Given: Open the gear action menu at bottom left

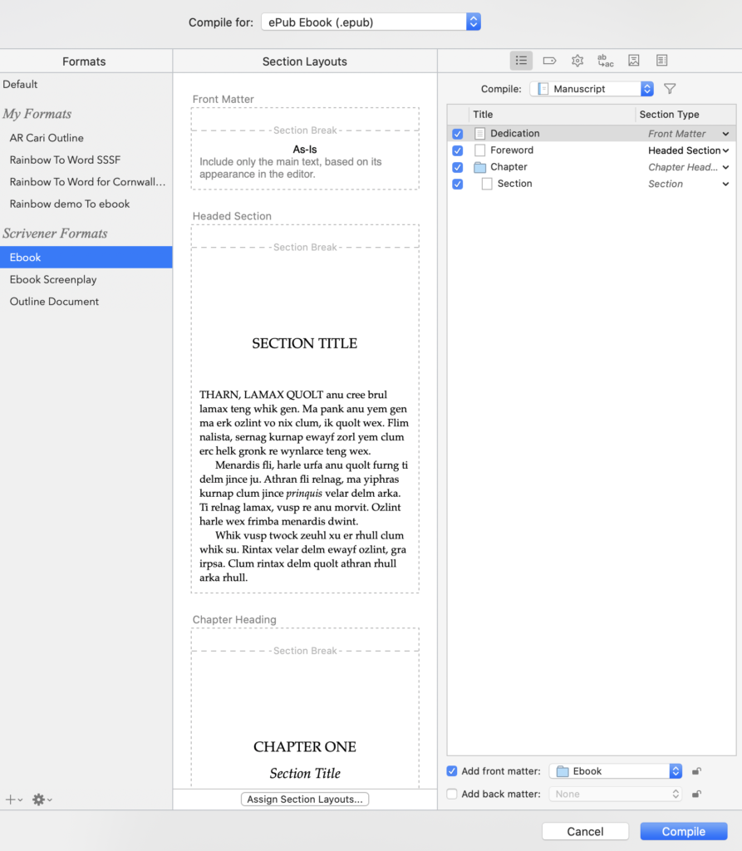Looking at the screenshot, I should point(38,799).
